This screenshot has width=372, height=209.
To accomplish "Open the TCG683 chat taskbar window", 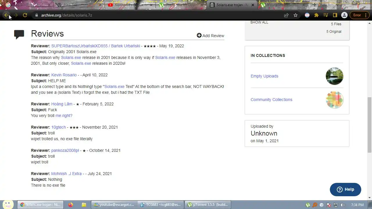I will [161, 205].
